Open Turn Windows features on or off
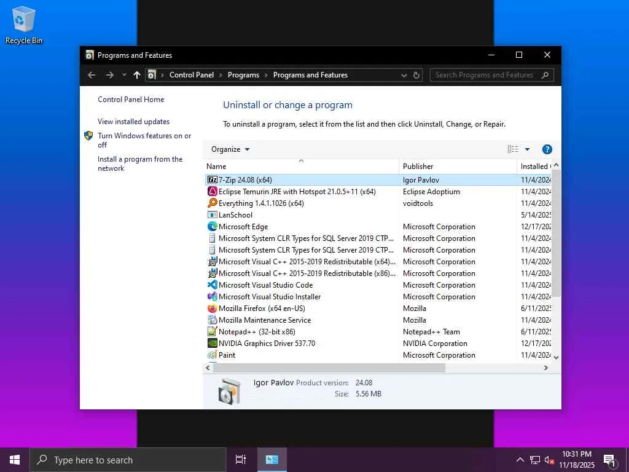 144,140
